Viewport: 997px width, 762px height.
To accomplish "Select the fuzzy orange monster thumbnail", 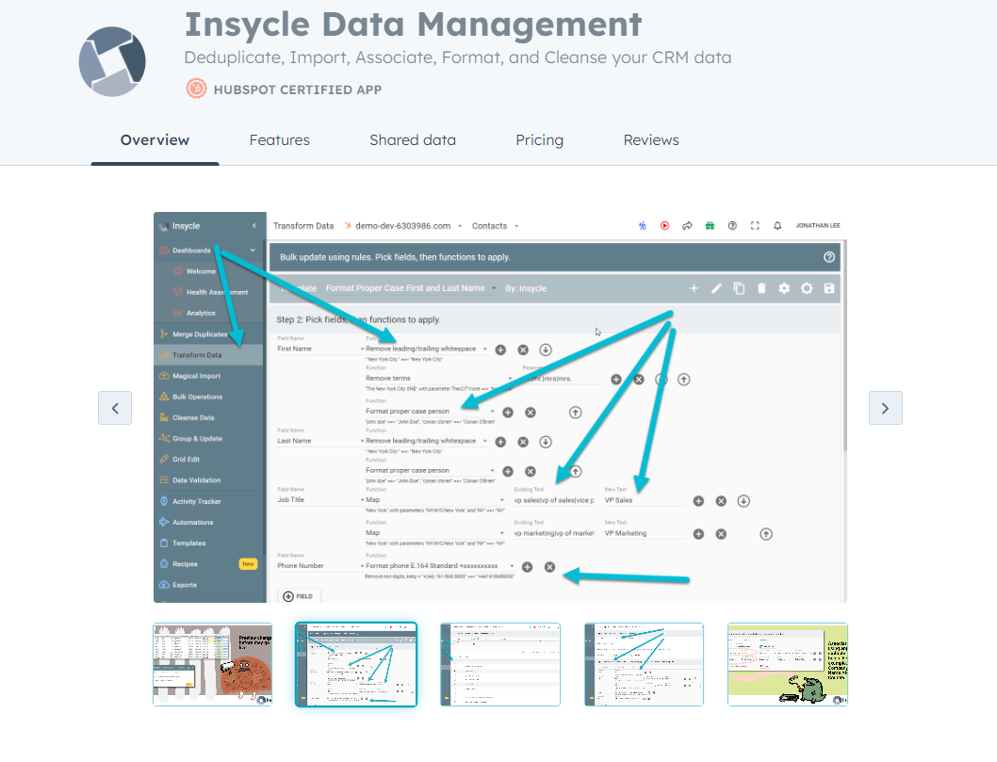I will [x=213, y=664].
